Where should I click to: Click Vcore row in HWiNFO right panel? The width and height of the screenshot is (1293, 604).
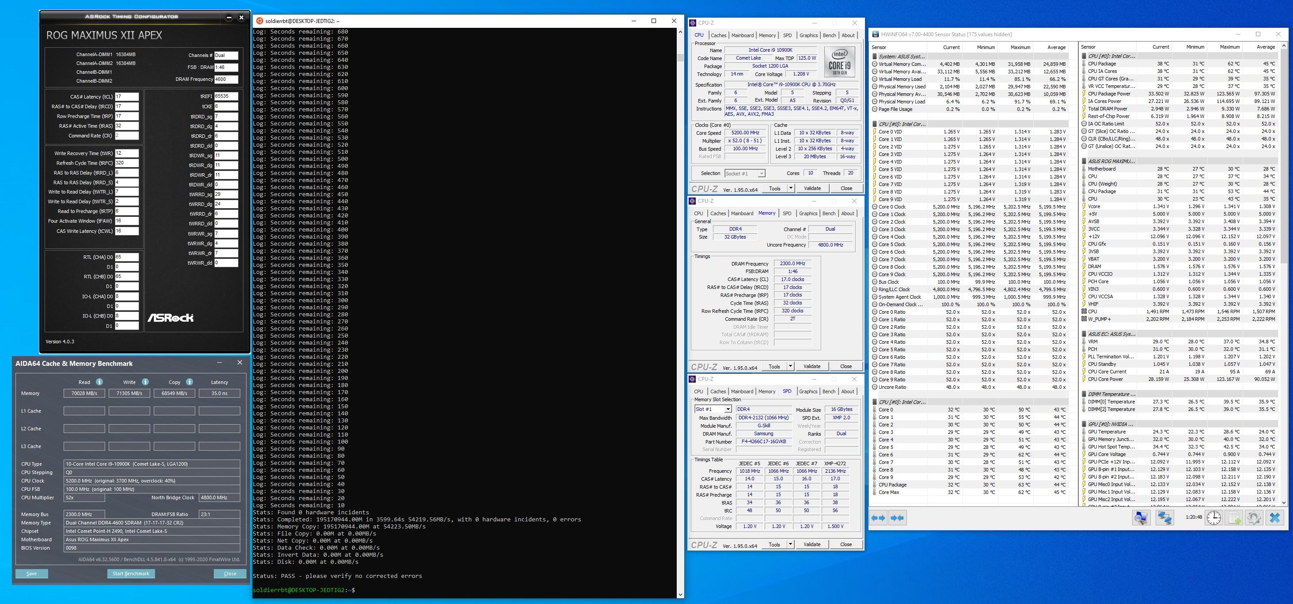click(x=1179, y=206)
